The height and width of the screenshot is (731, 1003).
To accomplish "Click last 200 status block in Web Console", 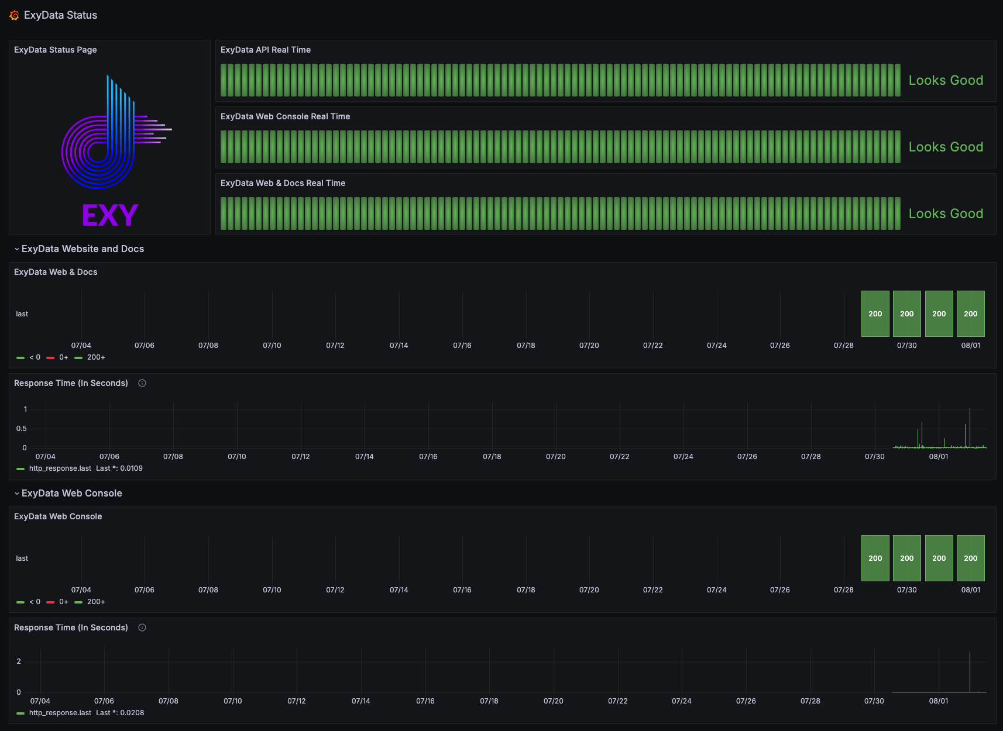I will [971, 558].
